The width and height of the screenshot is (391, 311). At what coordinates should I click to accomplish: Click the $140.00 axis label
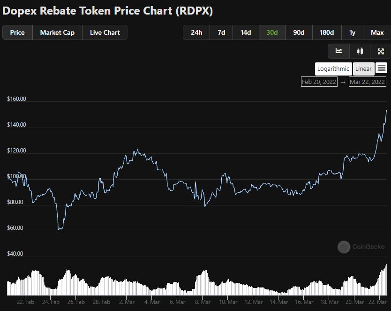pos(16,125)
